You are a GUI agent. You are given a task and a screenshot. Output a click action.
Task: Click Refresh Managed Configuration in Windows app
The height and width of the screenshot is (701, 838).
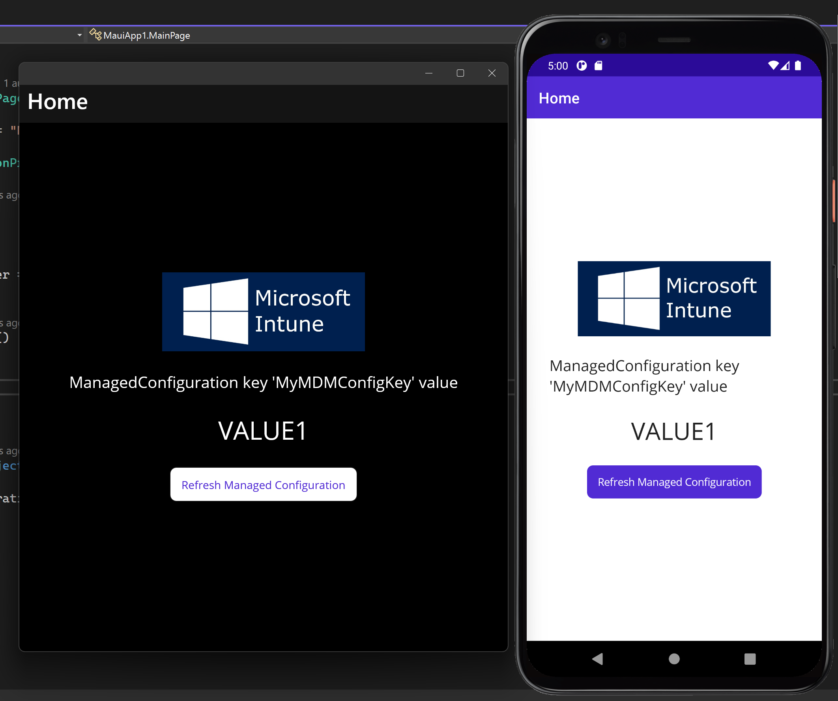pos(264,485)
